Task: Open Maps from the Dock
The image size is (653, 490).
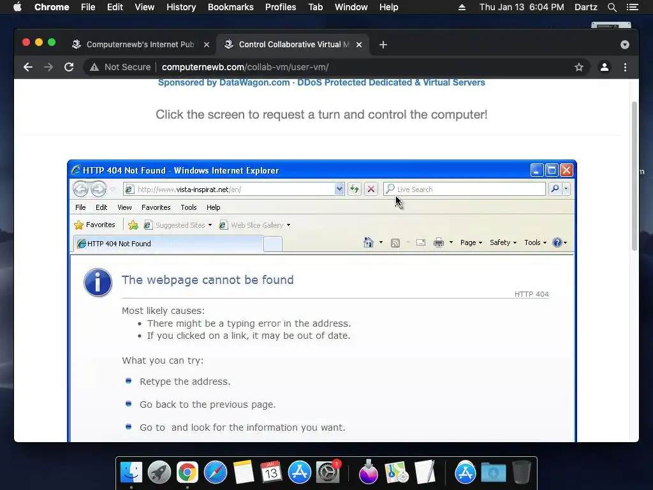Action: point(397,473)
